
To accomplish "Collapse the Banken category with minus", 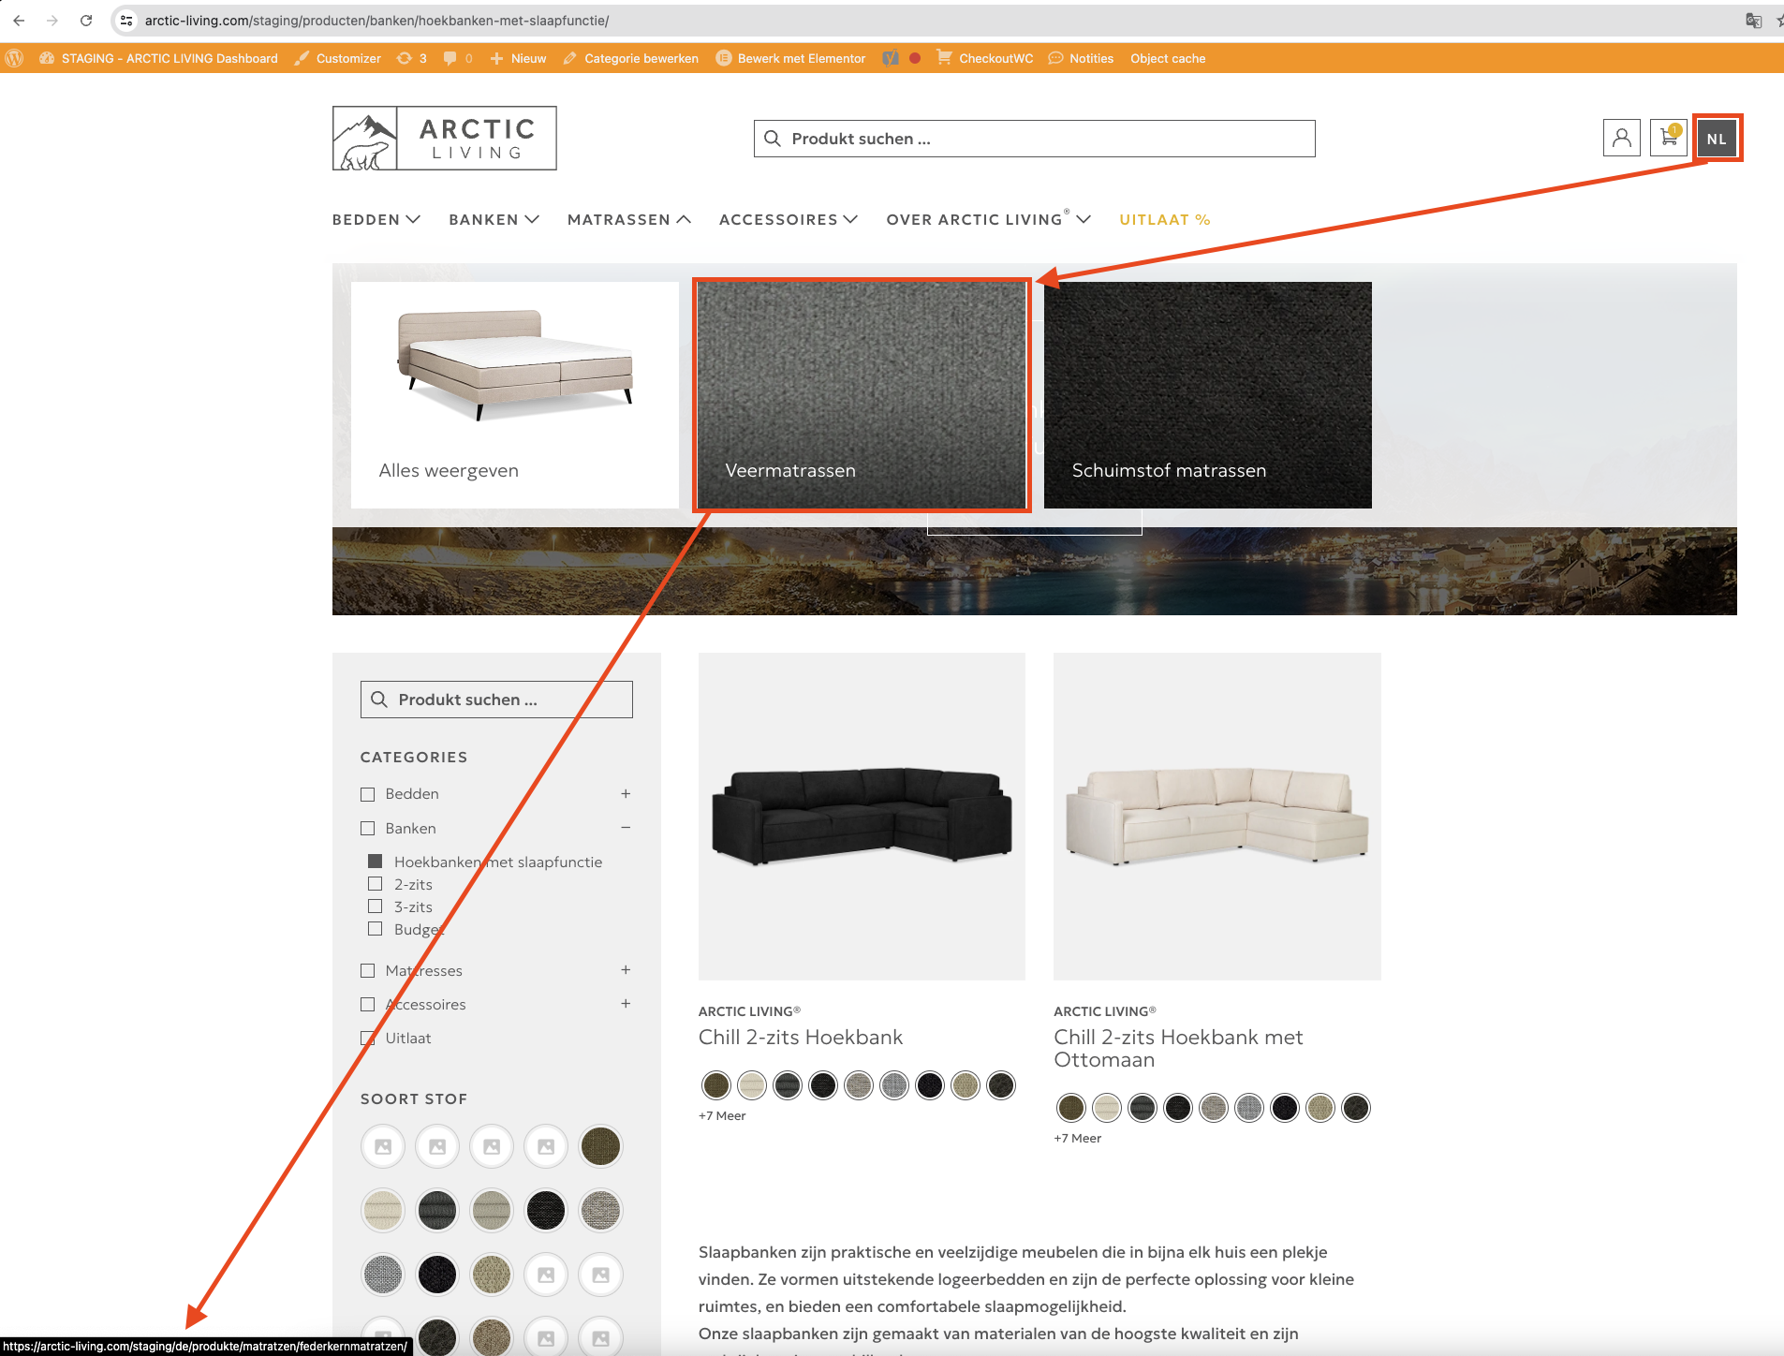I will tap(626, 828).
